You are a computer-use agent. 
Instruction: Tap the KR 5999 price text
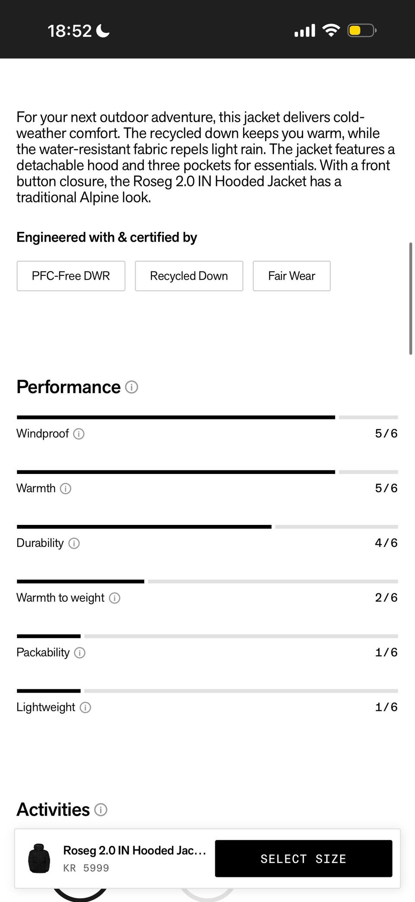(86, 868)
